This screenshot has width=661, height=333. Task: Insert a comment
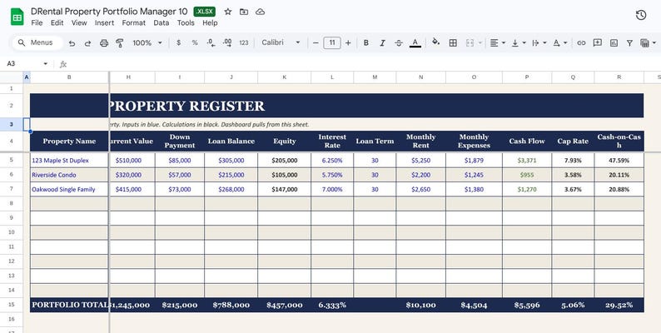click(x=598, y=42)
